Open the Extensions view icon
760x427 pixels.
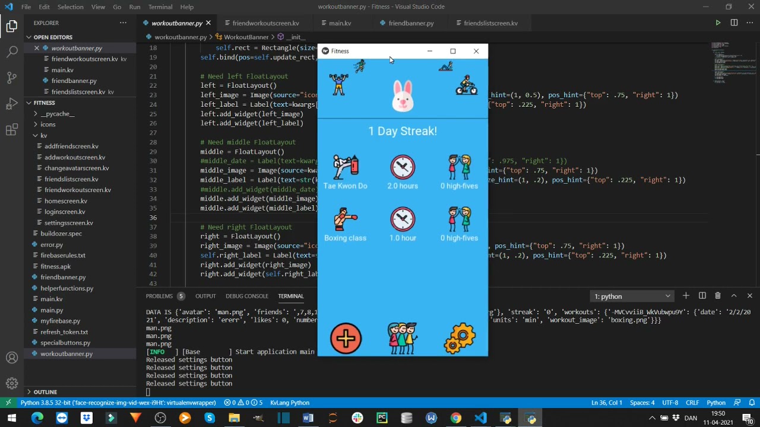12,130
